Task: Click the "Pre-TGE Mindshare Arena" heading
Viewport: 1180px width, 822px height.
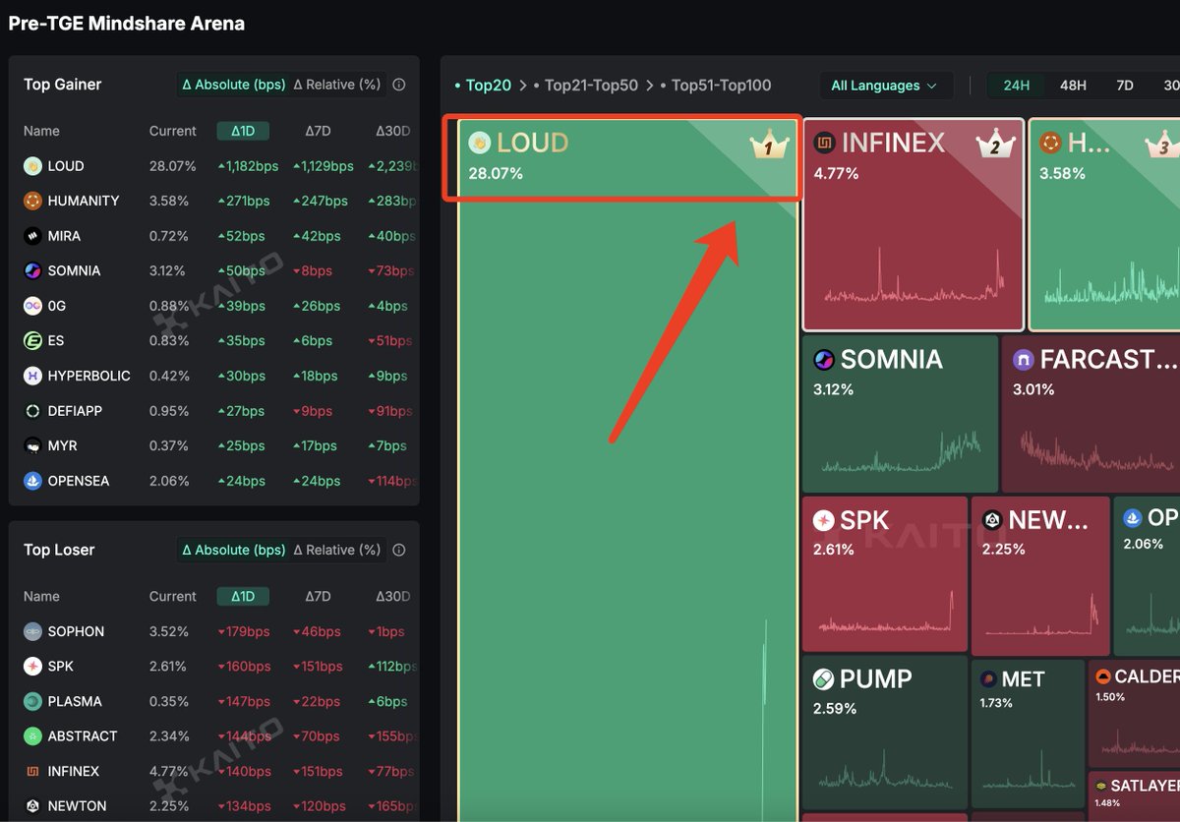Action: point(127,24)
